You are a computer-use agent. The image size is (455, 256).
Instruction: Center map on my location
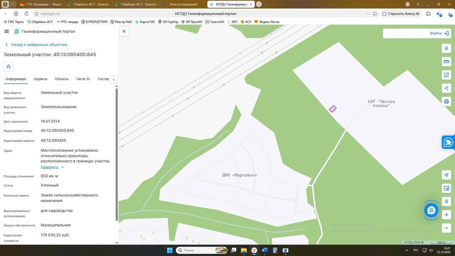coord(446,175)
